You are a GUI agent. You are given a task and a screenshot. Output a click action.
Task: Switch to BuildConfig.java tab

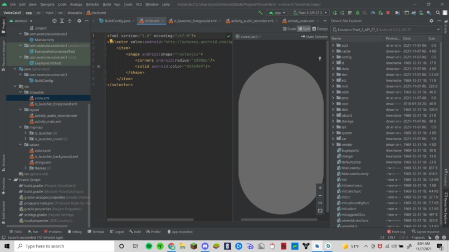[117, 21]
